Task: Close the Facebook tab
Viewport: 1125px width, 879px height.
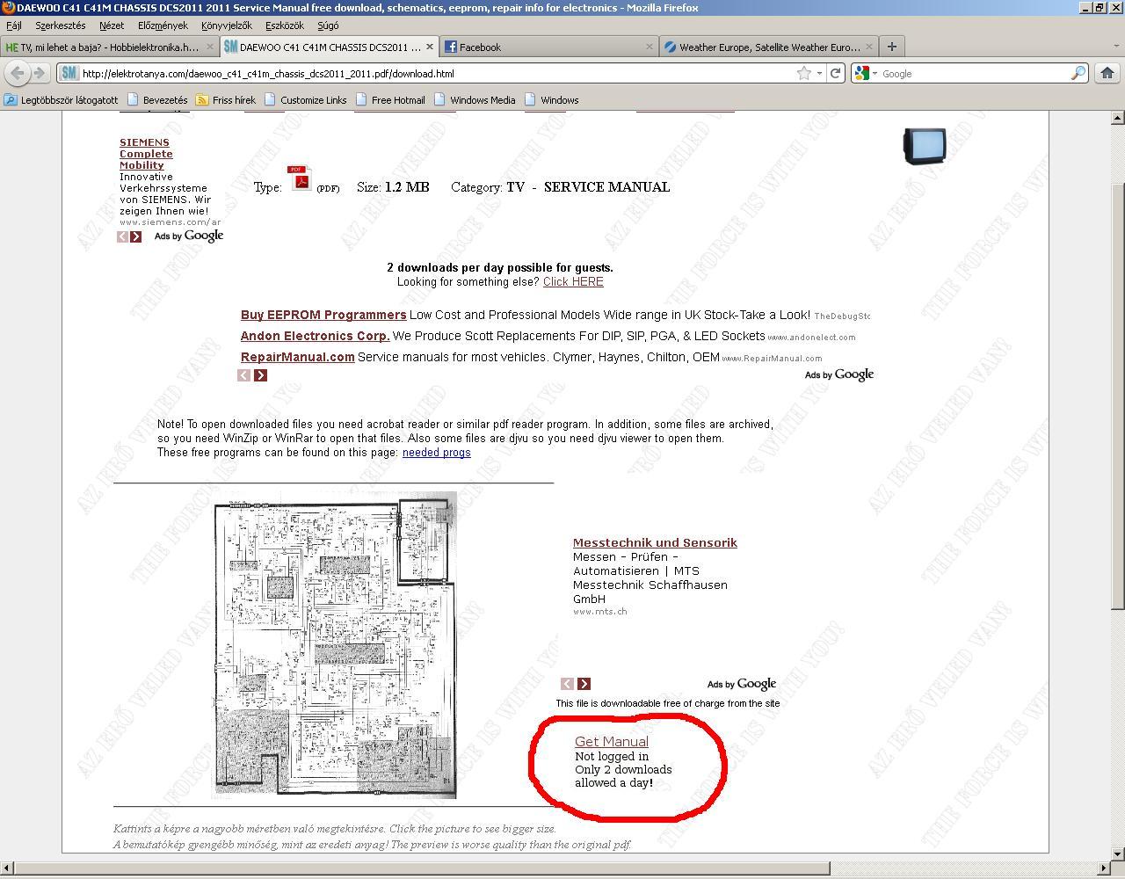Action: click(x=650, y=47)
